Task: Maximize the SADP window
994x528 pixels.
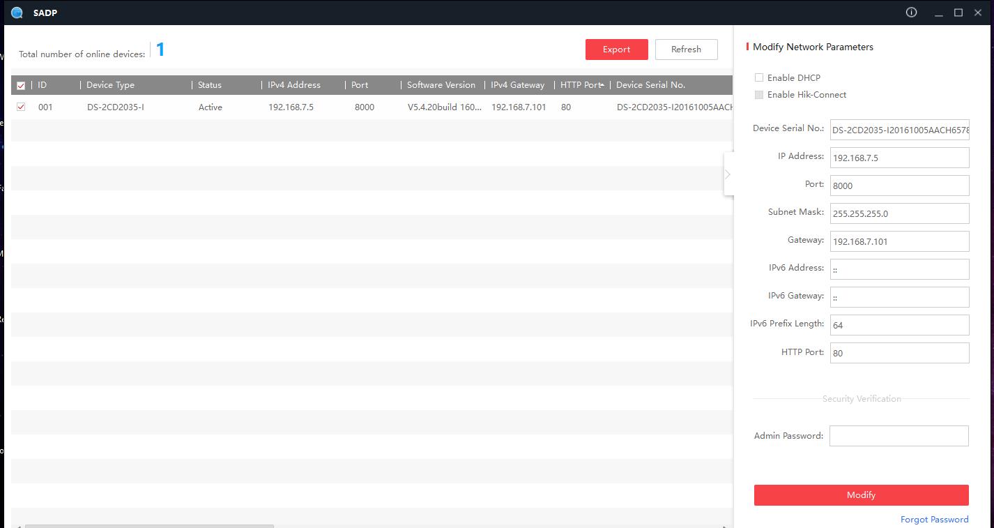Action: pos(958,13)
